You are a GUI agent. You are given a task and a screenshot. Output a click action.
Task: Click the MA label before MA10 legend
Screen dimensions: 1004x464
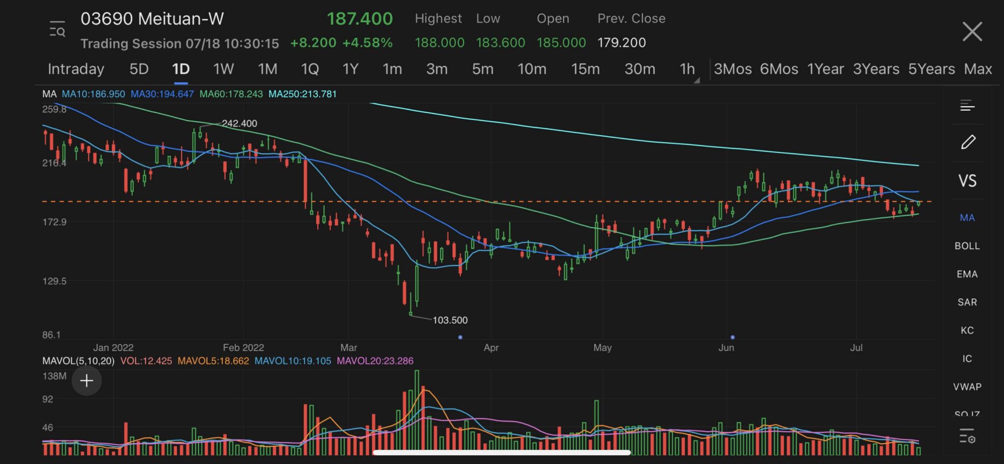(49, 94)
